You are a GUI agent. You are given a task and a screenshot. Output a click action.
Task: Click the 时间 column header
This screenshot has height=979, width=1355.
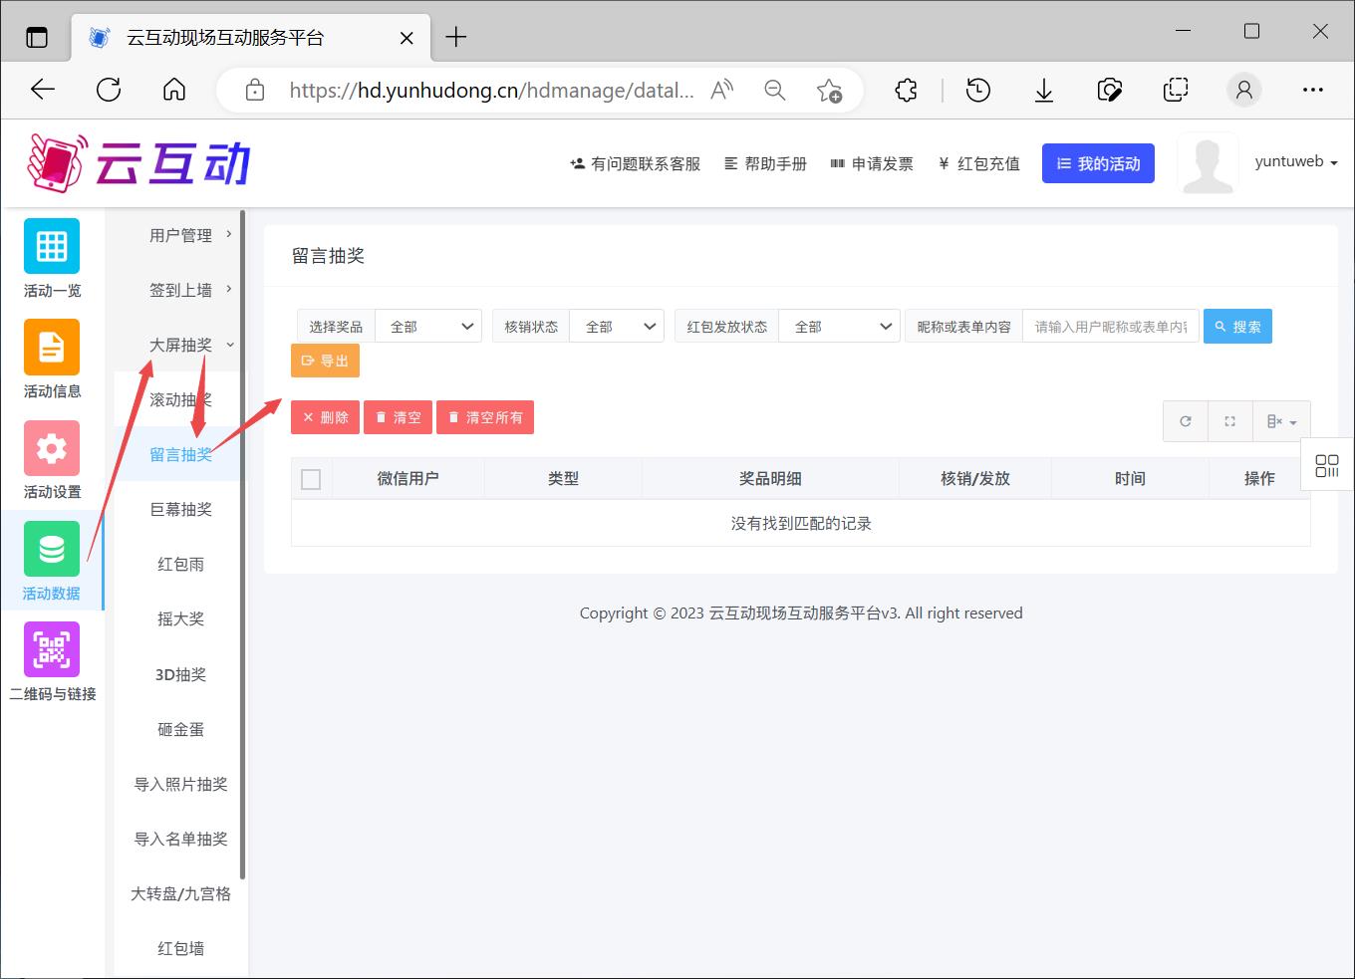tap(1130, 479)
